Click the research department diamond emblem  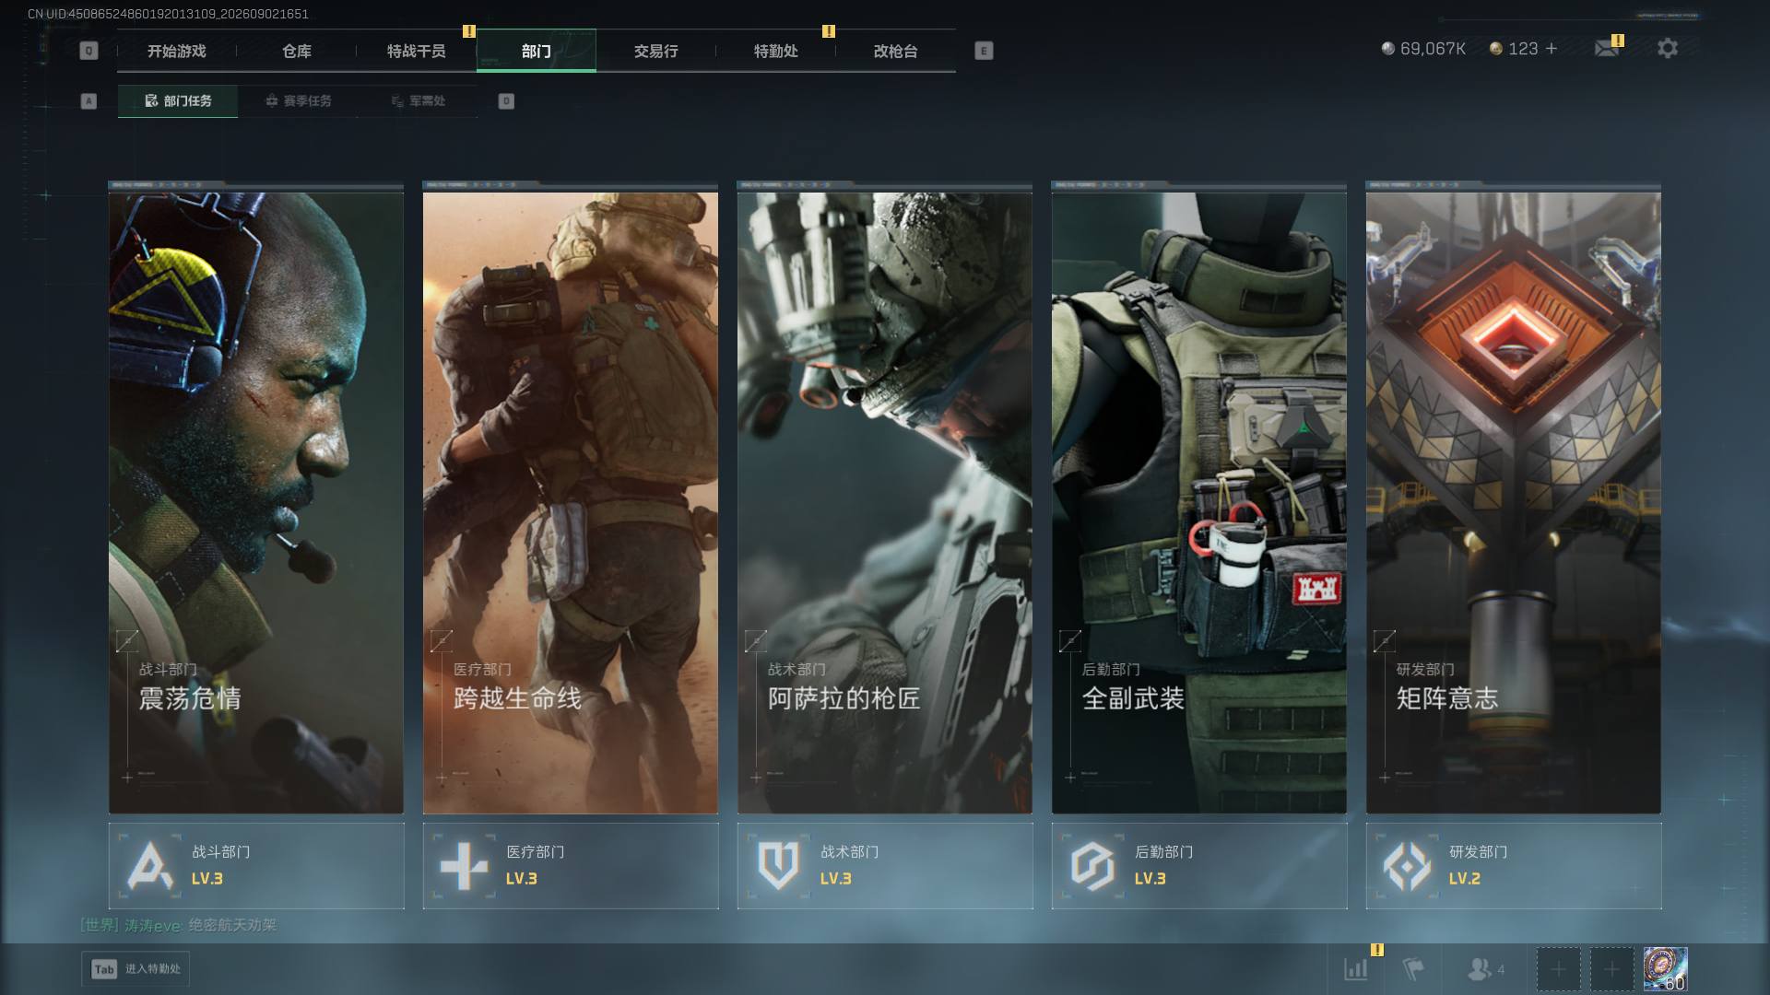[x=1408, y=866]
